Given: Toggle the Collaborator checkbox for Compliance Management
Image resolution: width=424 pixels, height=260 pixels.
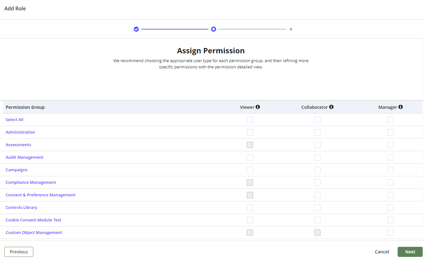Looking at the screenshot, I should click(x=317, y=182).
